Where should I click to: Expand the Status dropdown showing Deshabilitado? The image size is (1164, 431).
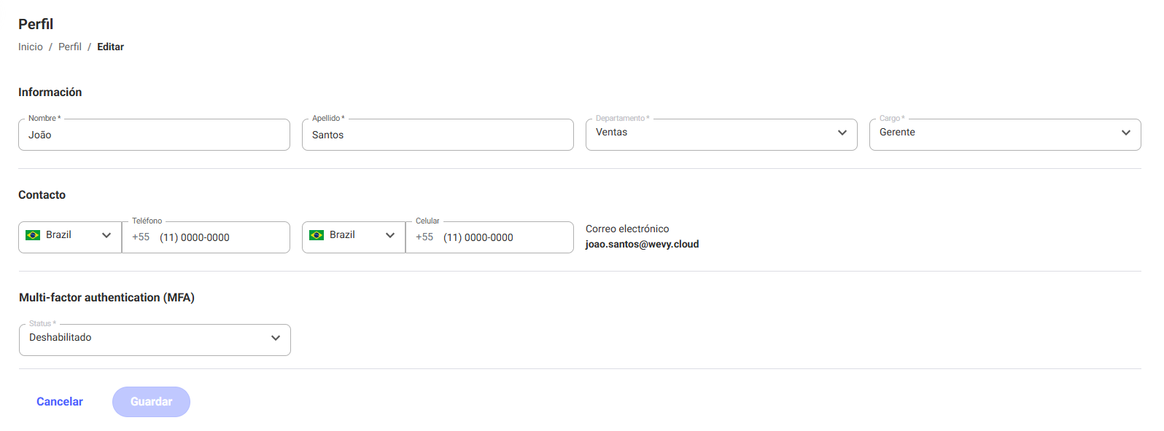pos(155,340)
